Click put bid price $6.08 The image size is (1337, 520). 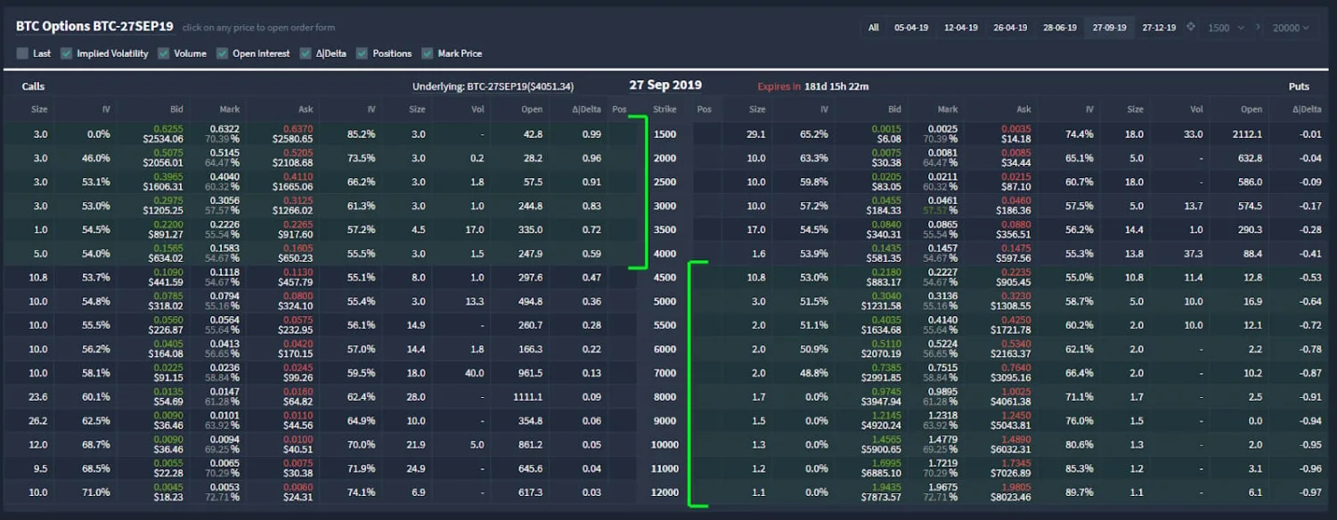click(x=887, y=139)
